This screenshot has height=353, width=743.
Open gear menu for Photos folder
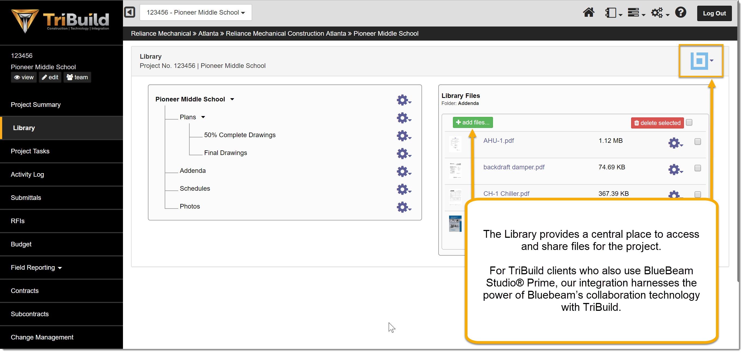click(403, 207)
